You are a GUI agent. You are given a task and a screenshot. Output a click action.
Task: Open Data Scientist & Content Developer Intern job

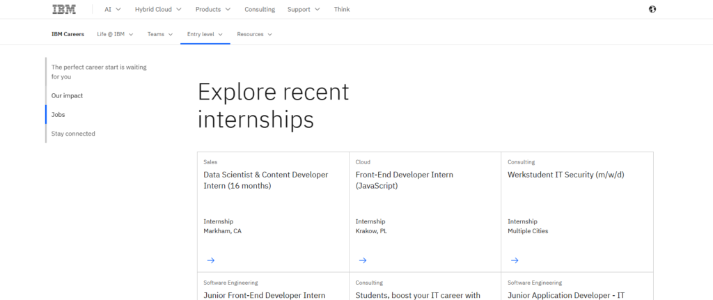click(x=265, y=180)
